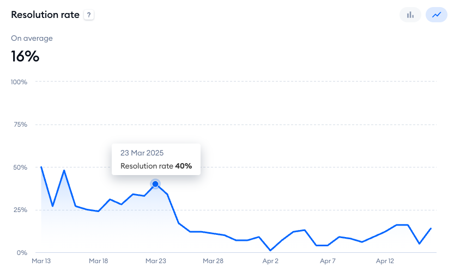Click the Apr 12 axis label

385,261
